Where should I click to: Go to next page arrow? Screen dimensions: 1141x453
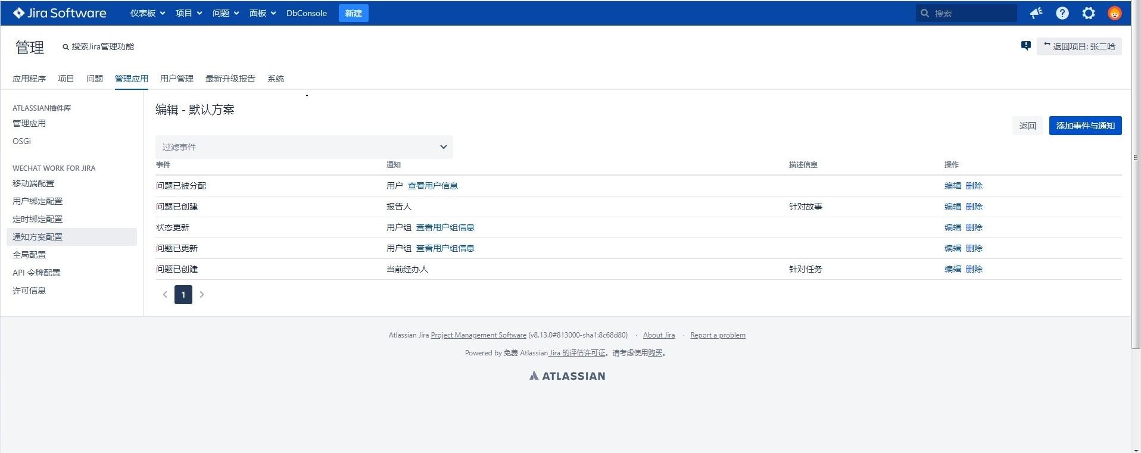202,295
